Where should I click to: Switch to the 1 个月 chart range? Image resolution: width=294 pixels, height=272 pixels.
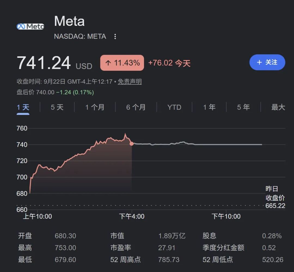(95, 107)
